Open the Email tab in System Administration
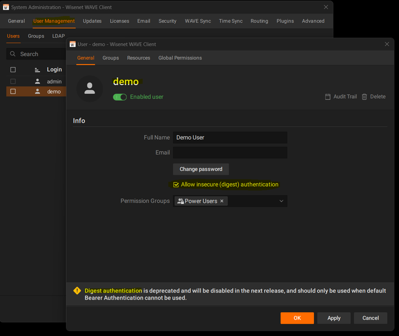The image size is (399, 336). [x=144, y=21]
